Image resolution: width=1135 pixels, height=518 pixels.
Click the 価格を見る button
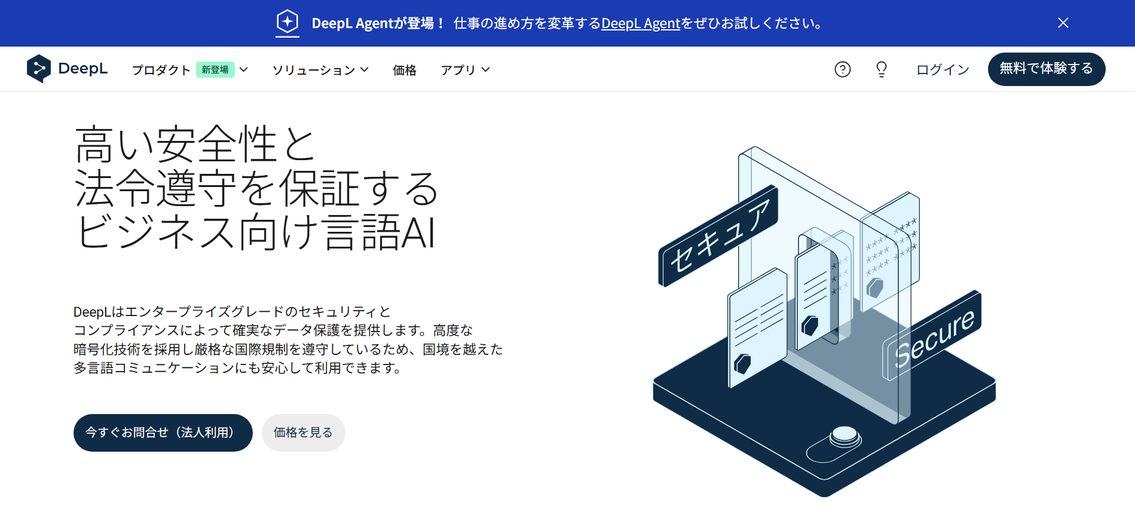304,433
